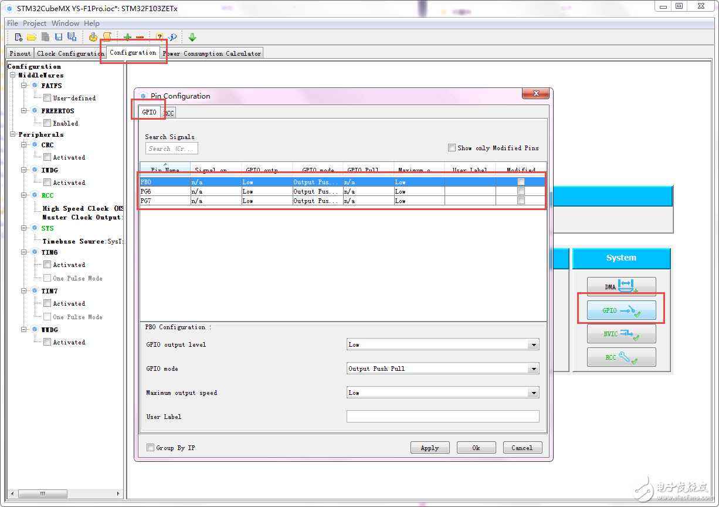This screenshot has width=719, height=507.
Task: Open the Window menu
Action: coord(65,23)
